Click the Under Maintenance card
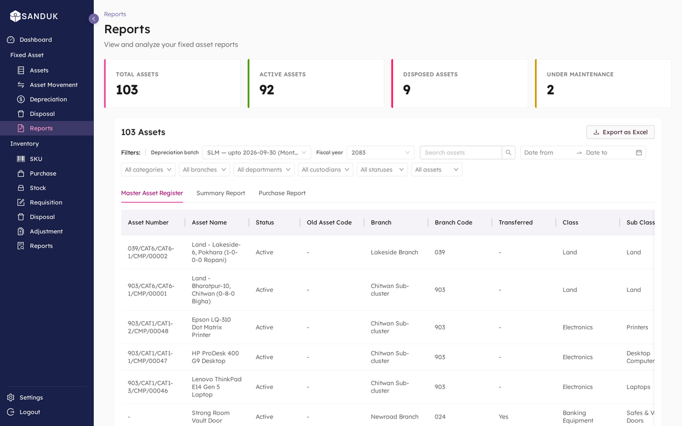This screenshot has height=426, width=682. tap(603, 83)
